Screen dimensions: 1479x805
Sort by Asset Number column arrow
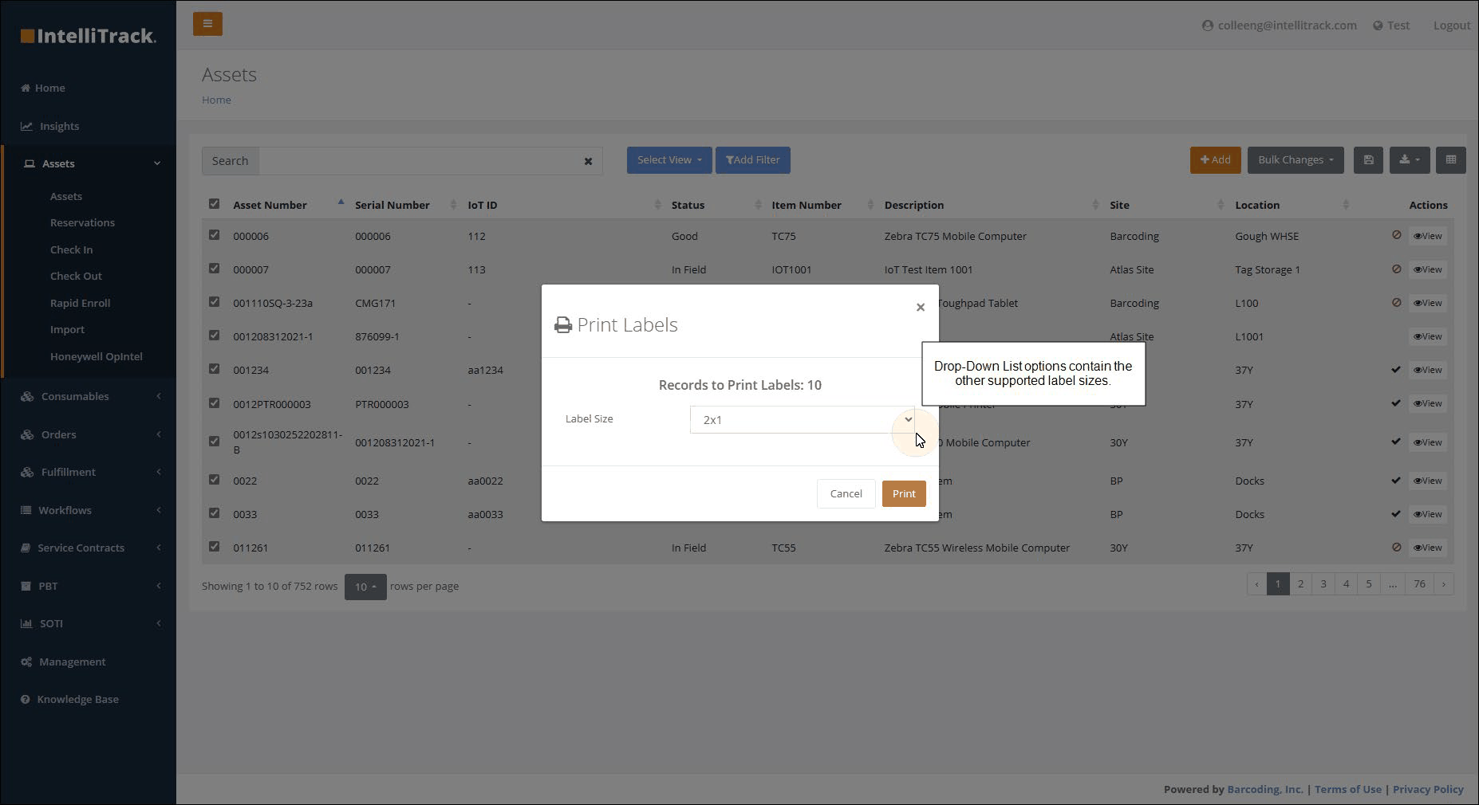click(341, 202)
